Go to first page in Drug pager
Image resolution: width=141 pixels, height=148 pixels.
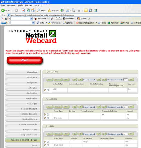tap(75, 134)
